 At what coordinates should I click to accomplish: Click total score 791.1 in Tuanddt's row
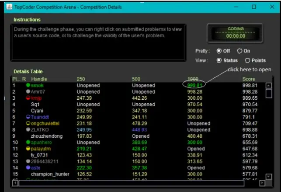tap(248, 117)
